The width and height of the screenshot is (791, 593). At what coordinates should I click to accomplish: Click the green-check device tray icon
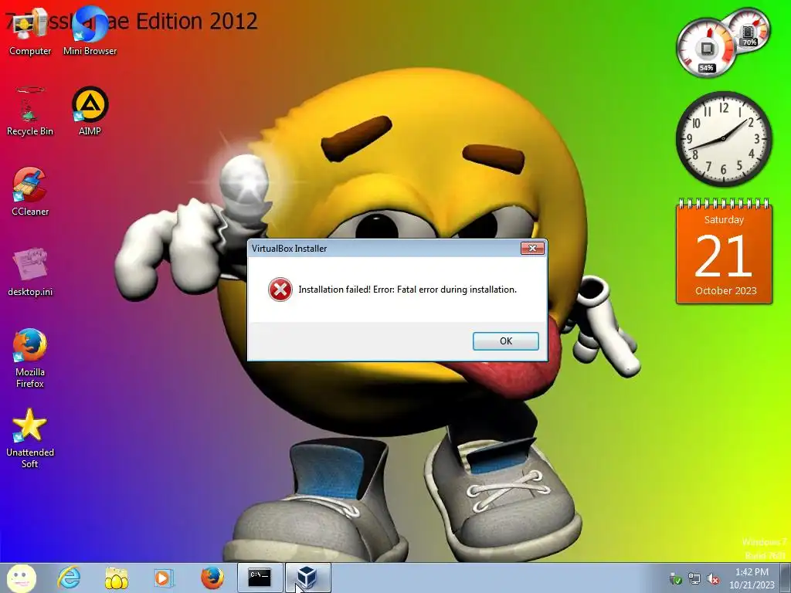point(675,579)
